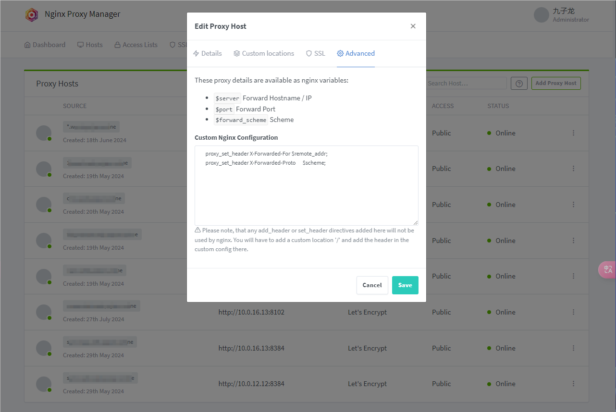Open the help question mark icon
Screen dimensions: 616x412
point(519,84)
